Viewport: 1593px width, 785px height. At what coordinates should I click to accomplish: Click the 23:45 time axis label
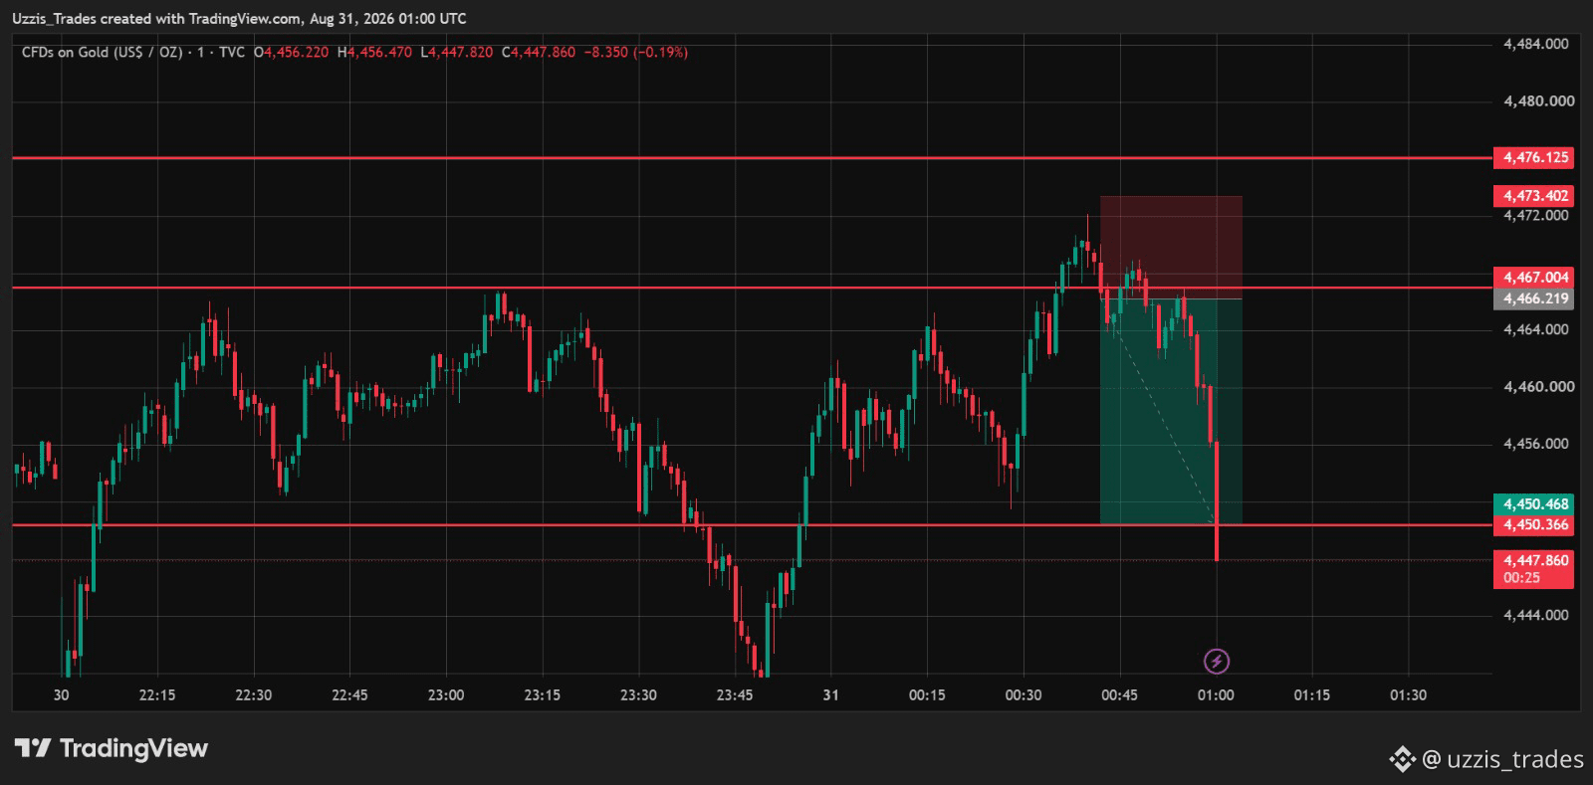(735, 695)
